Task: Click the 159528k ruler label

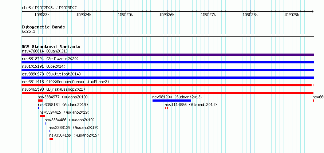Action: 250,15
